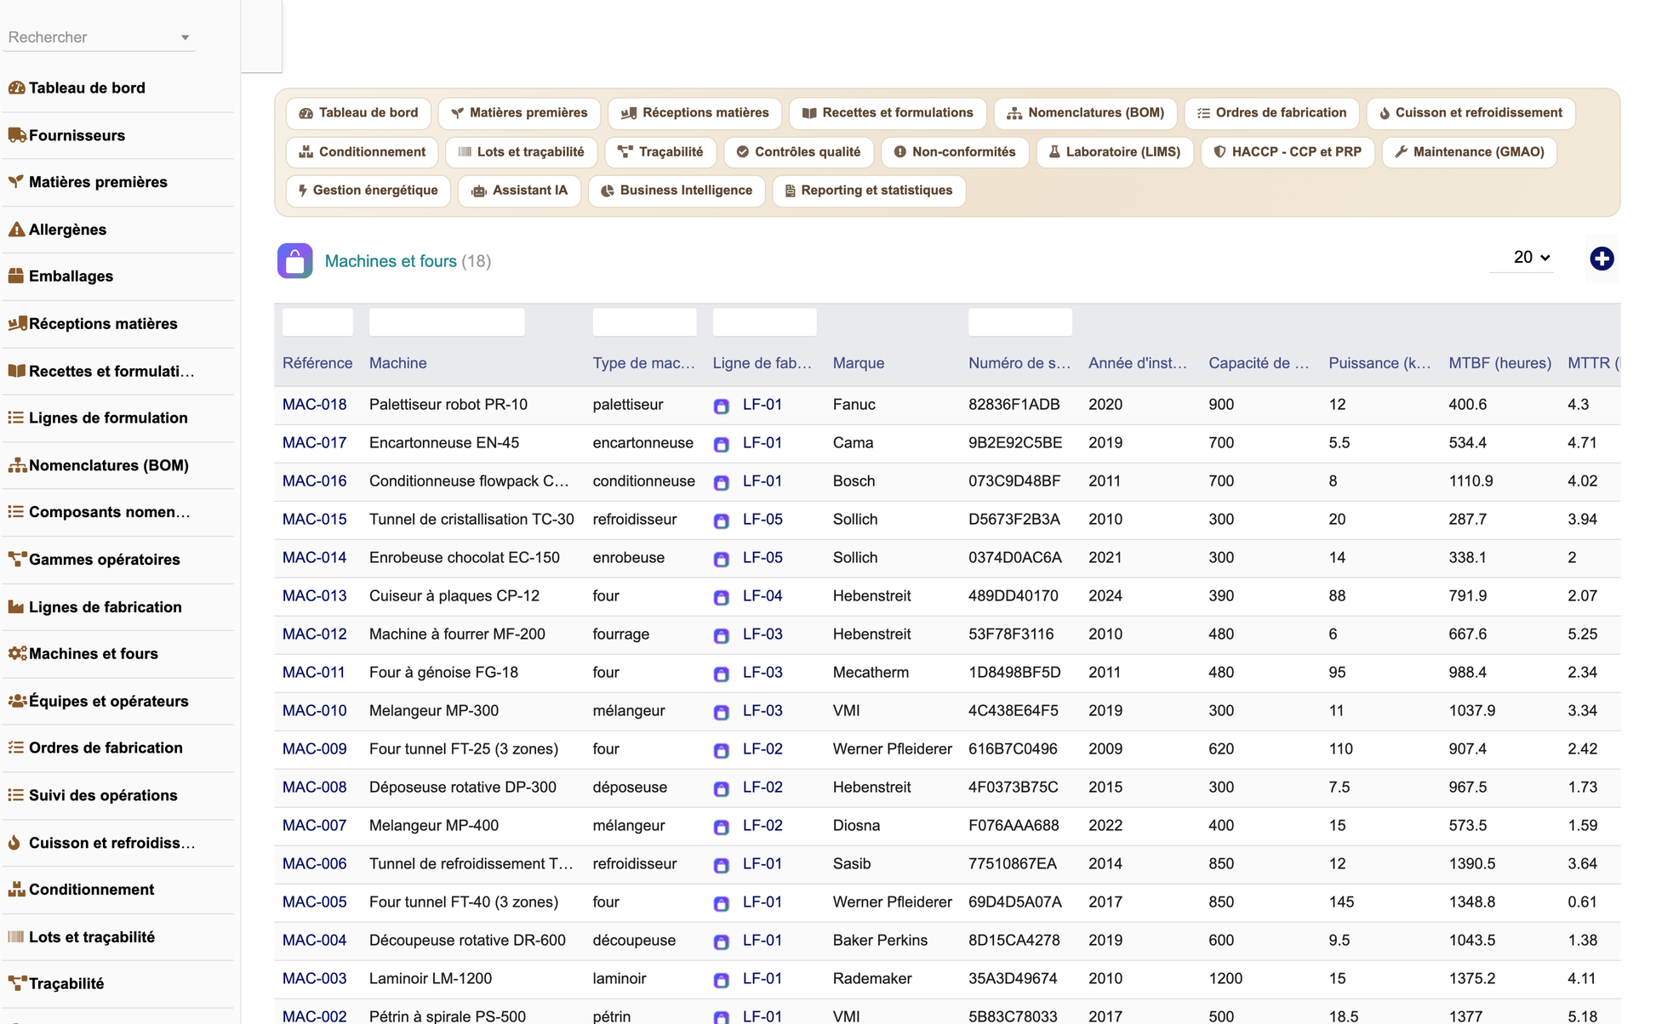This screenshot has height=1024, width=1656.
Task: Open record MAC-005
Action: 315,902
